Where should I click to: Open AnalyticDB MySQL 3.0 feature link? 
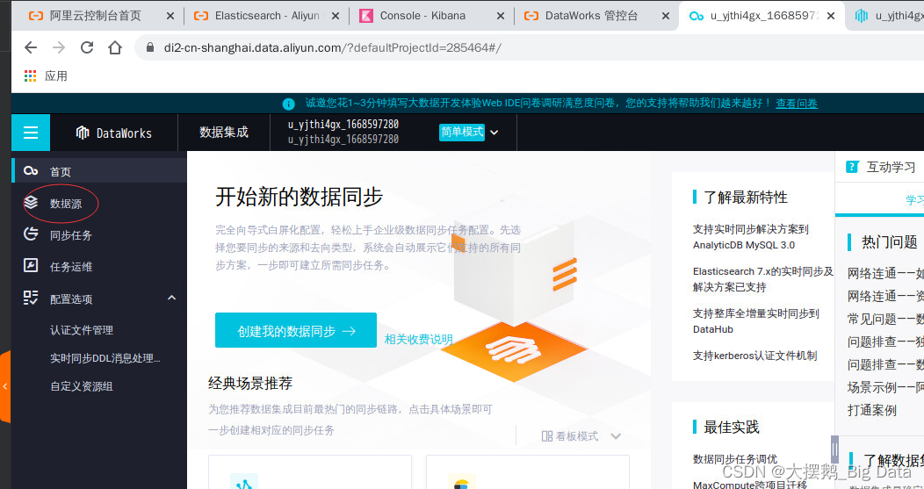[x=751, y=237]
